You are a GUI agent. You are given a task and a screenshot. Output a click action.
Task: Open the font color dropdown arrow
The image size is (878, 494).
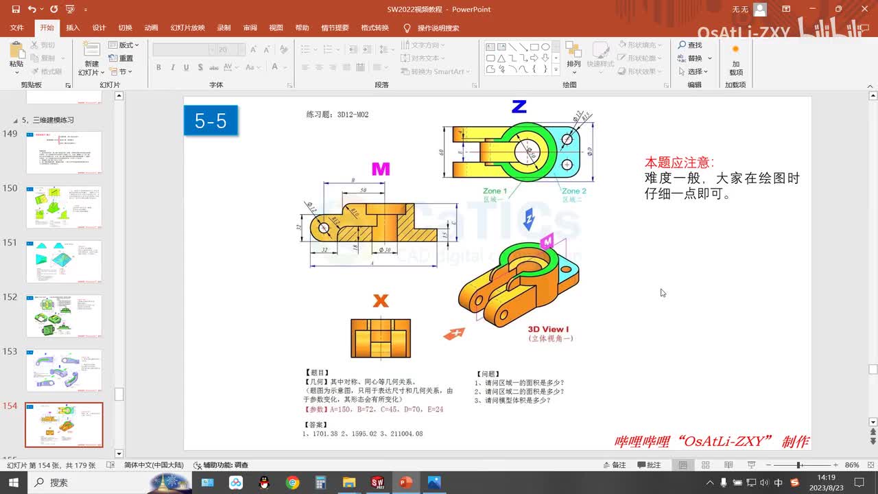pyautogui.click(x=285, y=67)
